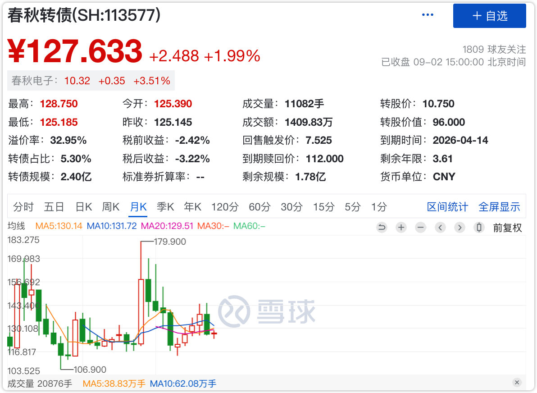Open the three-dot more options menu
This screenshot has width=537, height=393.
(428, 15)
